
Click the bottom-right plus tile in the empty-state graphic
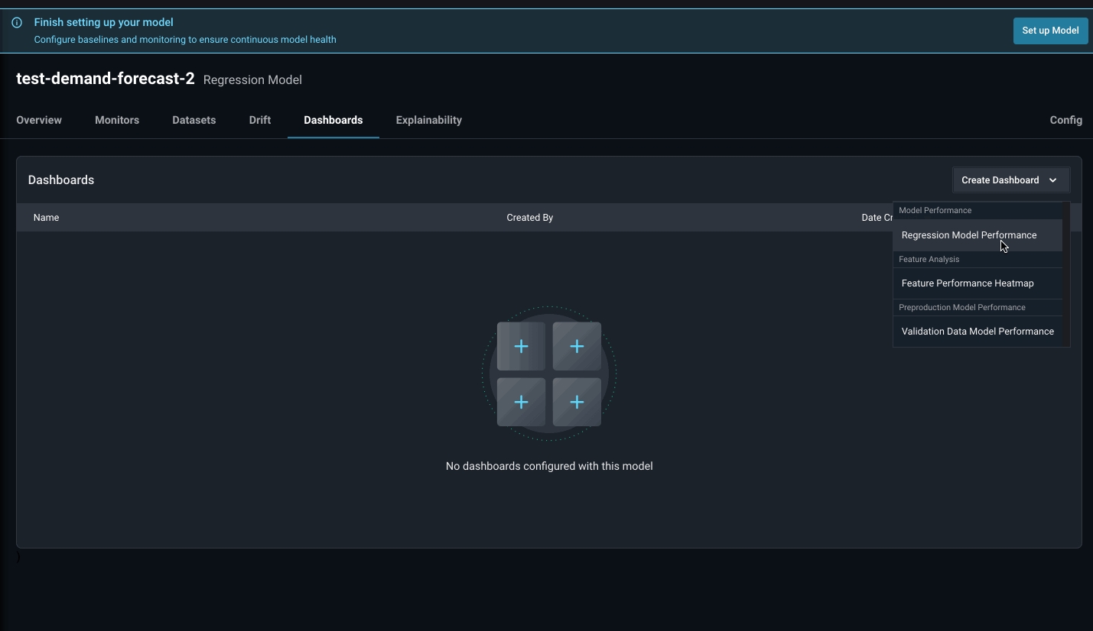pyautogui.click(x=577, y=402)
